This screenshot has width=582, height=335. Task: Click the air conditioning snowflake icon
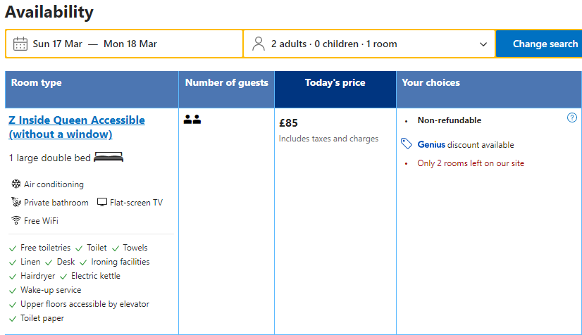16,184
